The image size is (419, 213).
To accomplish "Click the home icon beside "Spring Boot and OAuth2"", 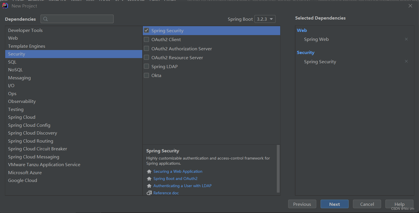I will (149, 179).
